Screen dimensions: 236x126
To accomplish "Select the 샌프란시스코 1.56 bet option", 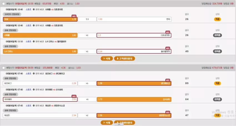I will [x=134, y=115].
